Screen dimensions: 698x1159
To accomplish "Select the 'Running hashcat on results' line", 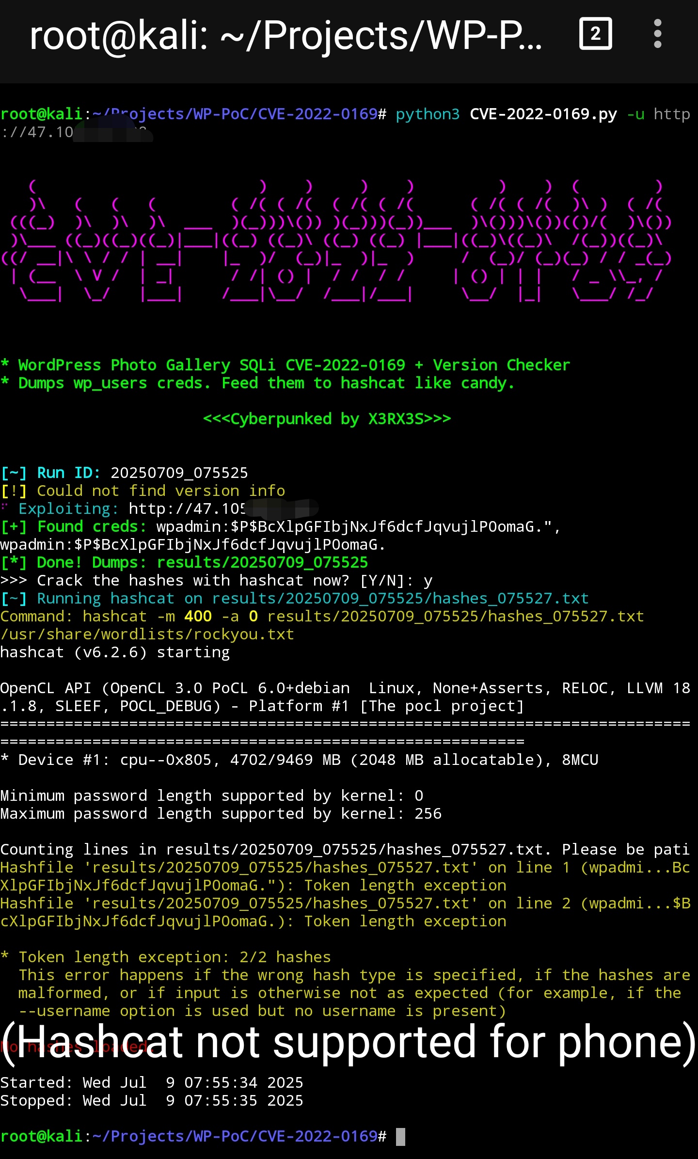I will point(295,599).
